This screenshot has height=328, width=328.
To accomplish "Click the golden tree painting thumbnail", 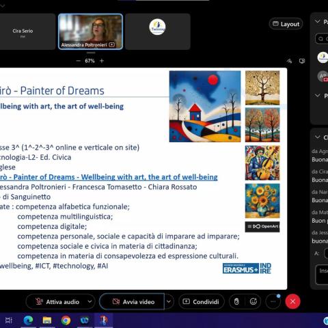I will [x=262, y=87].
